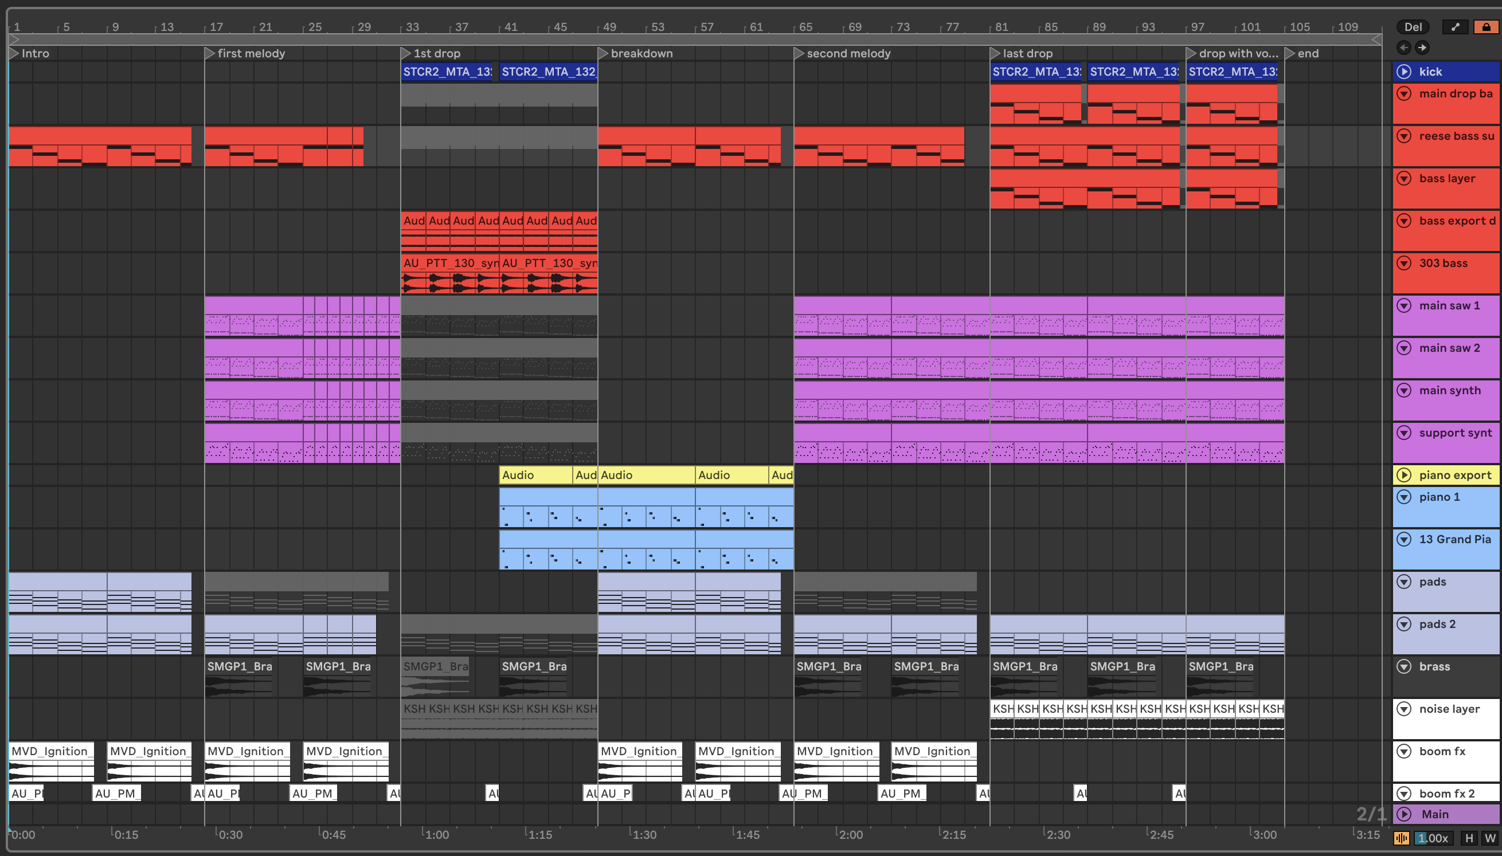Click the loop brace end handle
The width and height of the screenshot is (1502, 856).
(1376, 40)
